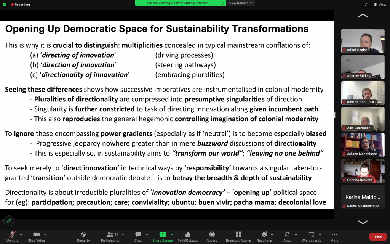Open Polls/Quizzes

point(187,236)
